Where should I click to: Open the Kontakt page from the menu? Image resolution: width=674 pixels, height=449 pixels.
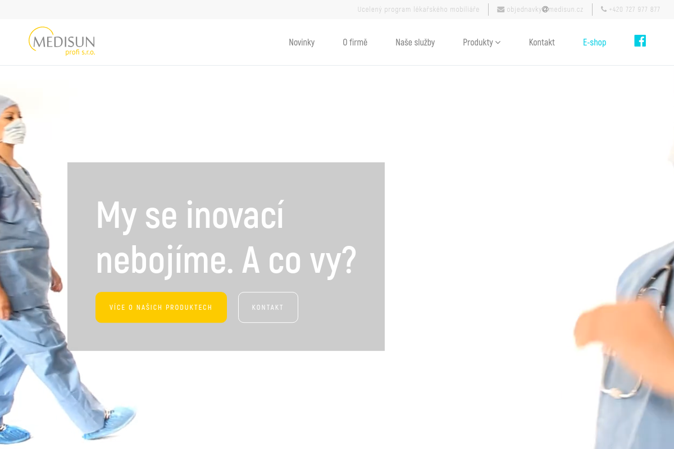click(x=541, y=42)
